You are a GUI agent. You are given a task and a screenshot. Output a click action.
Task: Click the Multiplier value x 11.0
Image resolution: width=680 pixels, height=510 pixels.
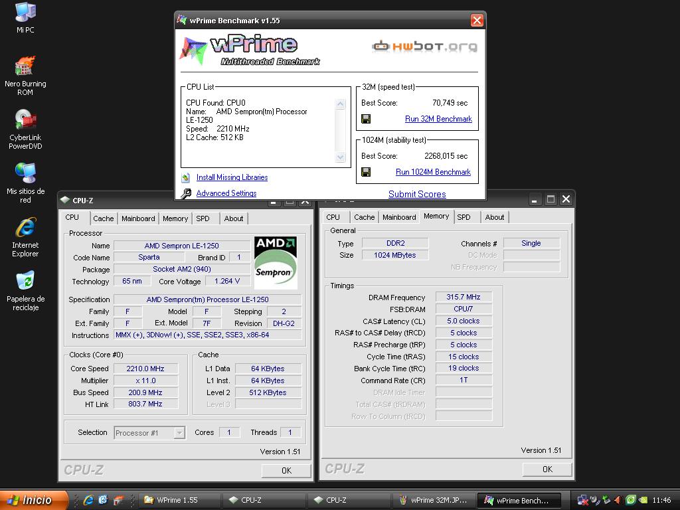[145, 381]
